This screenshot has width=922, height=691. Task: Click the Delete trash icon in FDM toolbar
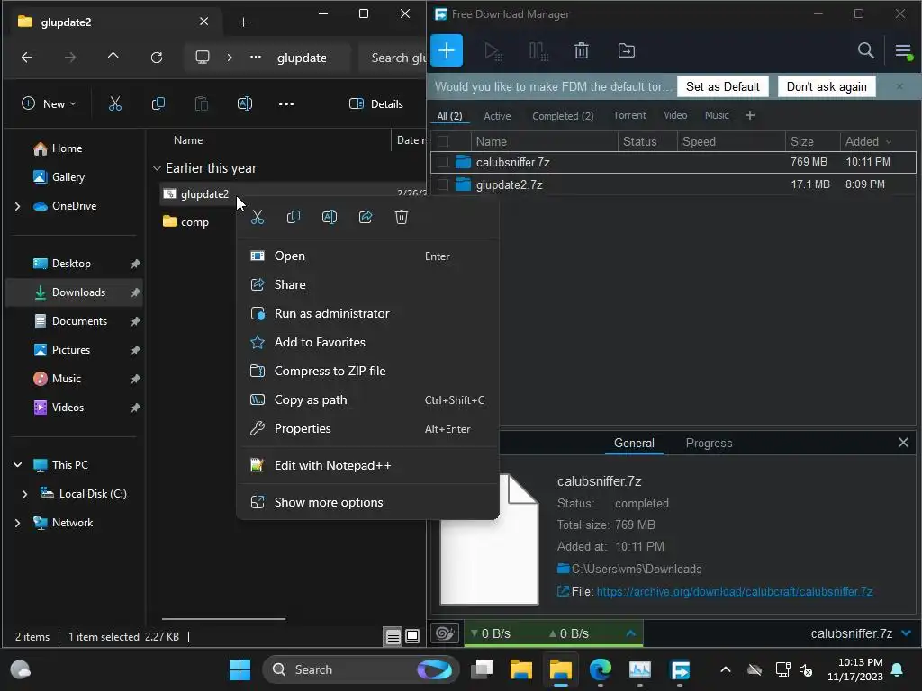click(581, 51)
